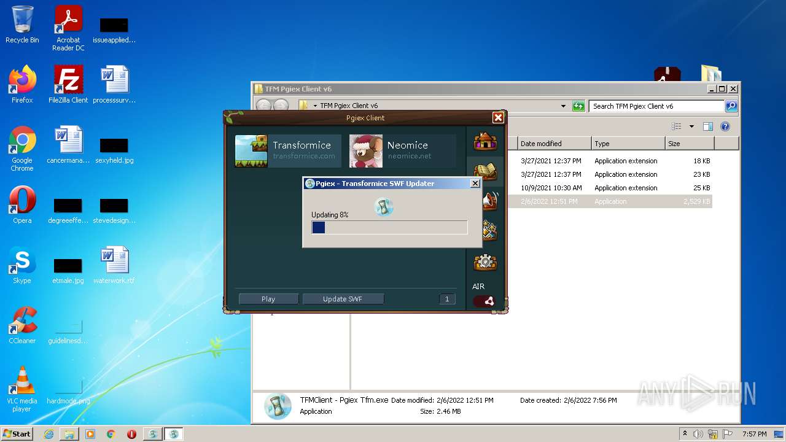Open Opera browser shortcut
Viewport: 786px width, 442px height.
point(22,205)
